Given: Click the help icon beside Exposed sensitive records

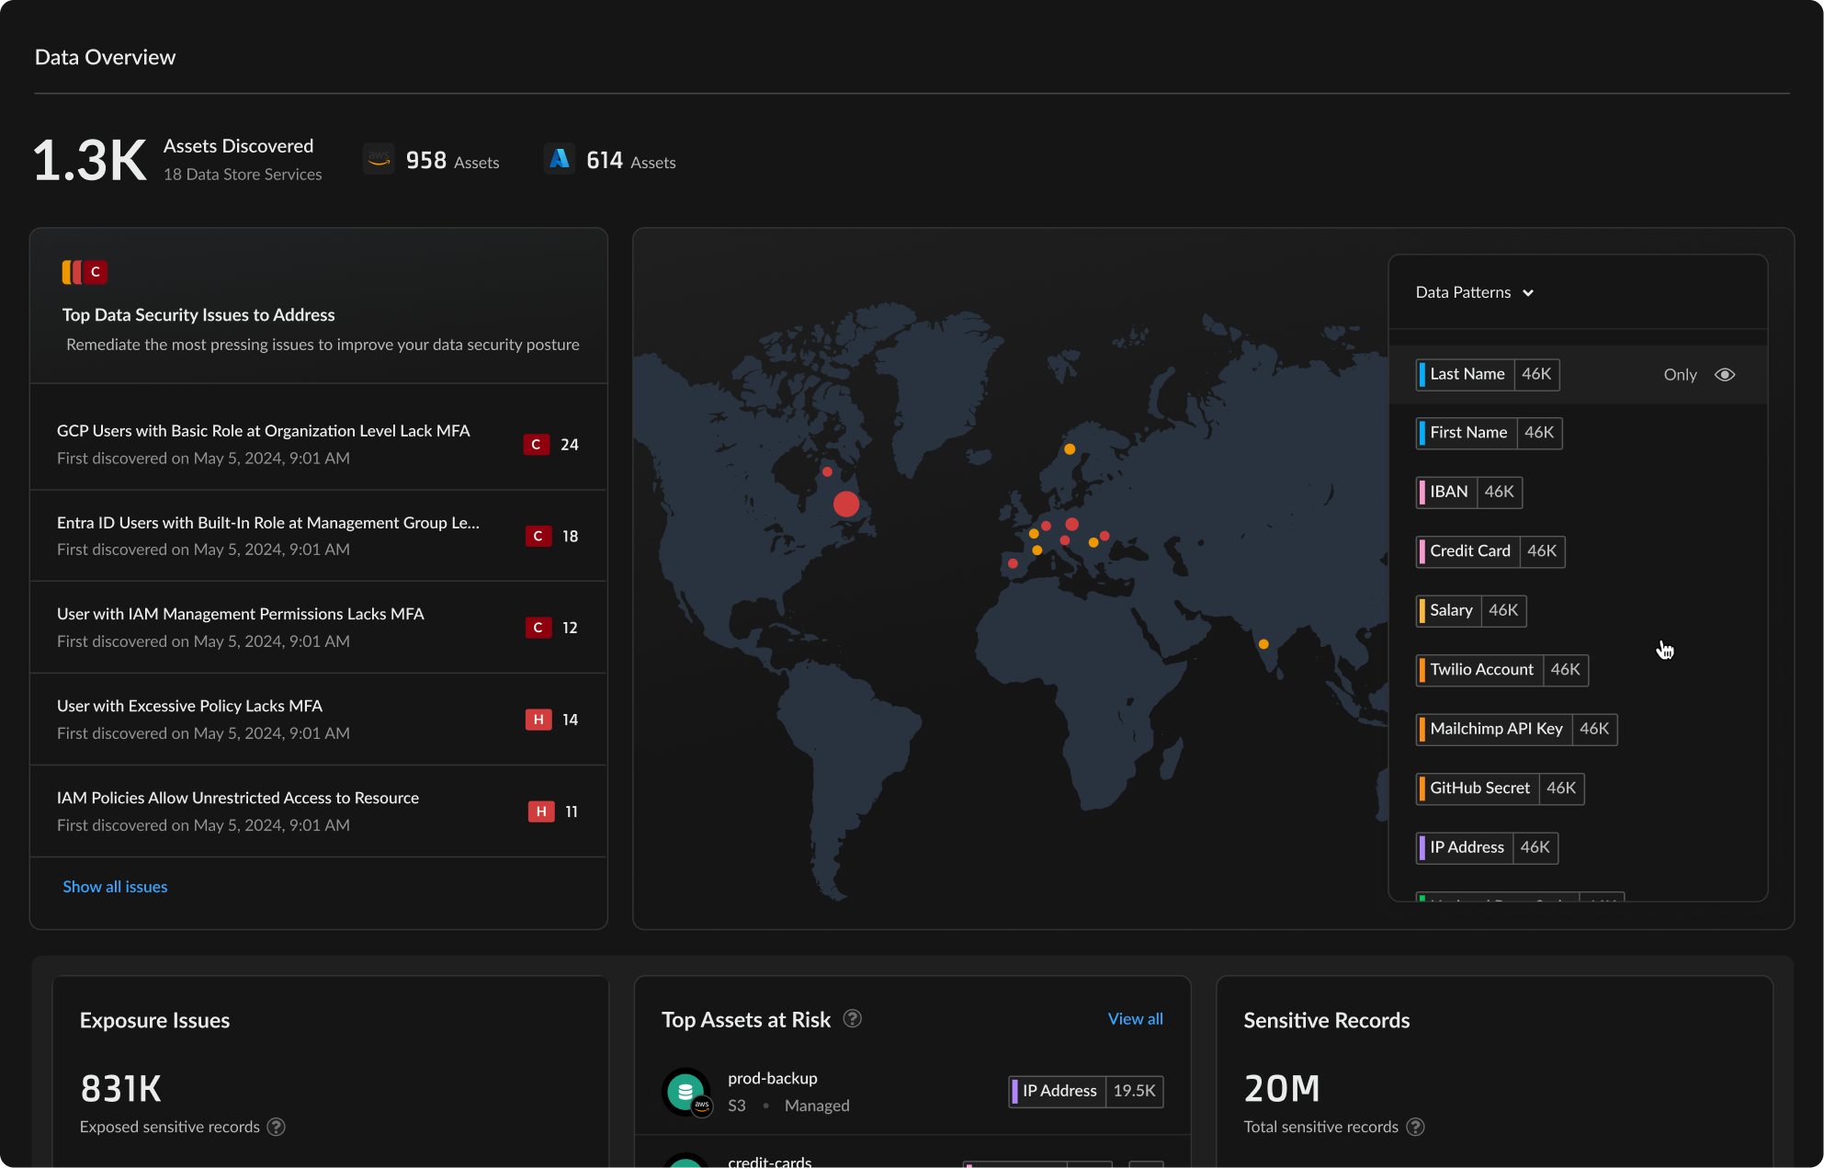Looking at the screenshot, I should pos(276,1127).
